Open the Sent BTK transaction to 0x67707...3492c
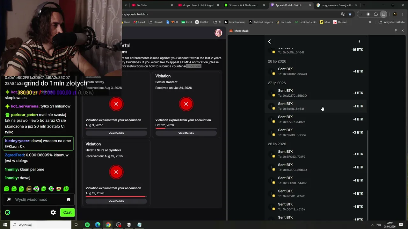The width and height of the screenshot is (408, 229). coord(316,119)
